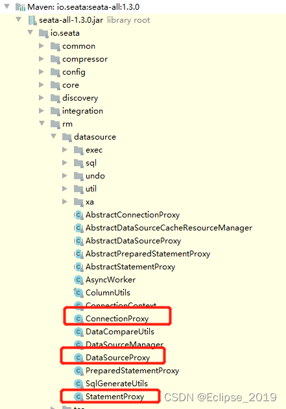Click the SqlGenerateUtils class icon
The height and width of the screenshot is (409, 286).
78,384
